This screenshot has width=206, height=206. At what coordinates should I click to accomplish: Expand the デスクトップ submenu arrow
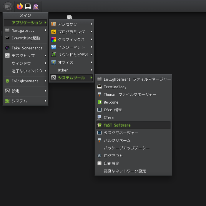pyautogui.click(x=45, y=56)
